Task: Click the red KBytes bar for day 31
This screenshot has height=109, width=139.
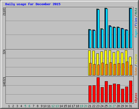Action: pos(131,92)
